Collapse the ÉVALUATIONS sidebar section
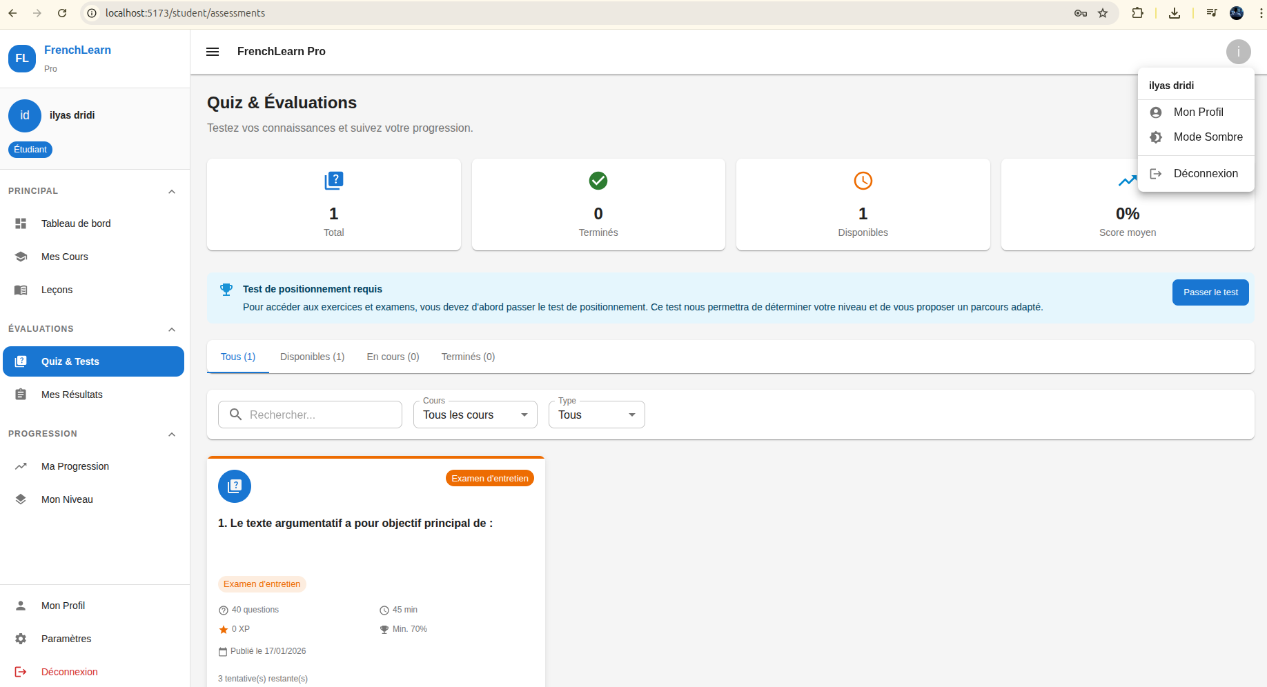Screen dimensions: 1267x687 pyautogui.click(x=172, y=330)
